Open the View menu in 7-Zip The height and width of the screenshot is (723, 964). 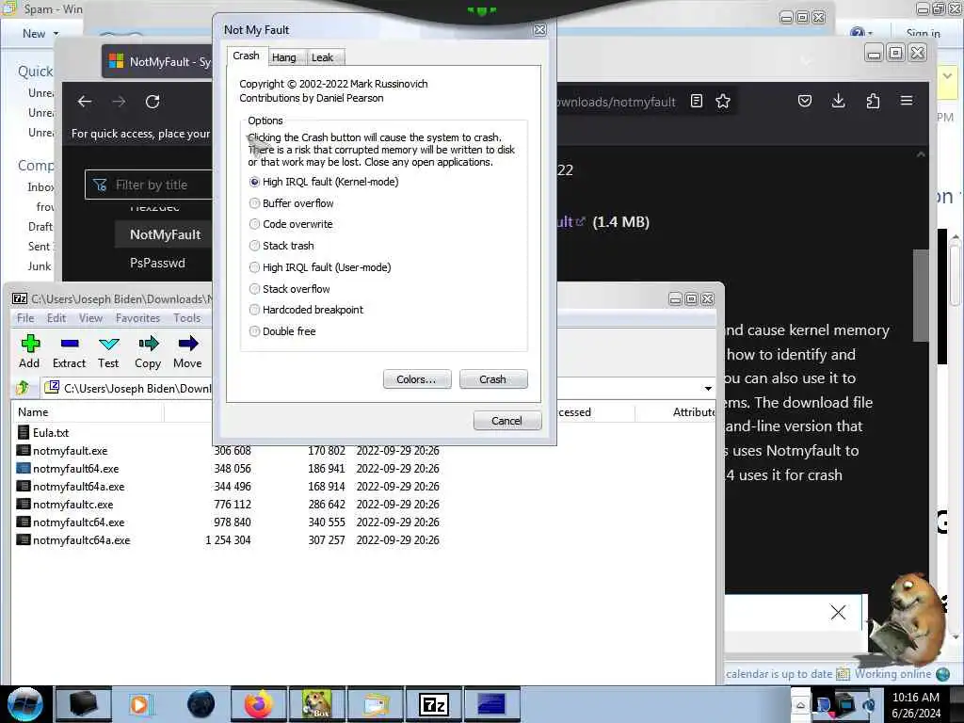[90, 318]
